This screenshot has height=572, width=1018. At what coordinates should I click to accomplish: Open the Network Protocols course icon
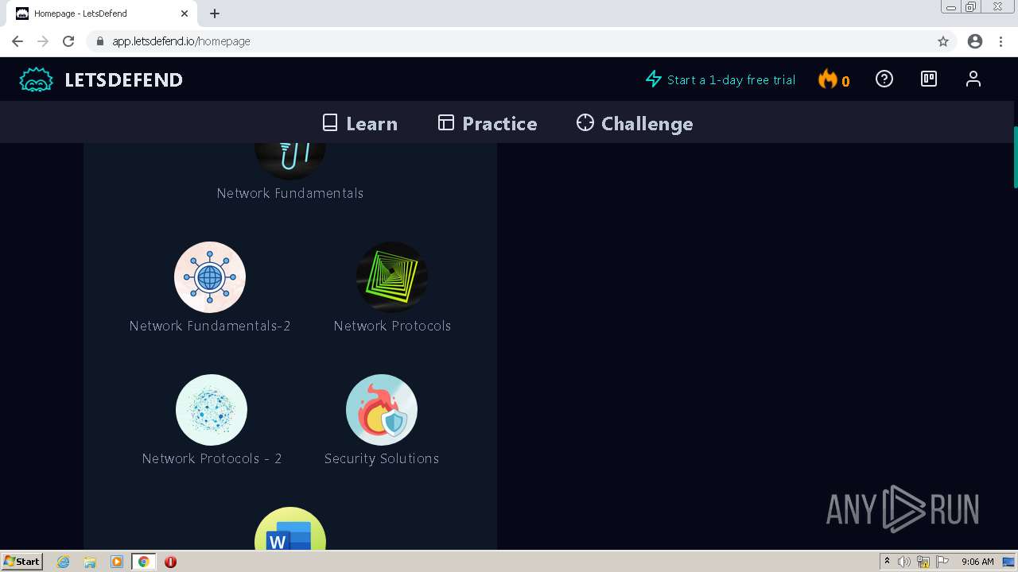(x=392, y=277)
